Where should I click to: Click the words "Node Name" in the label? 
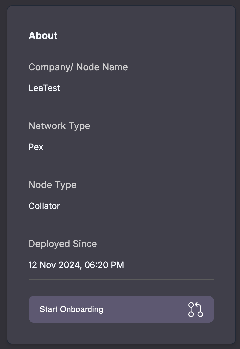pos(102,67)
